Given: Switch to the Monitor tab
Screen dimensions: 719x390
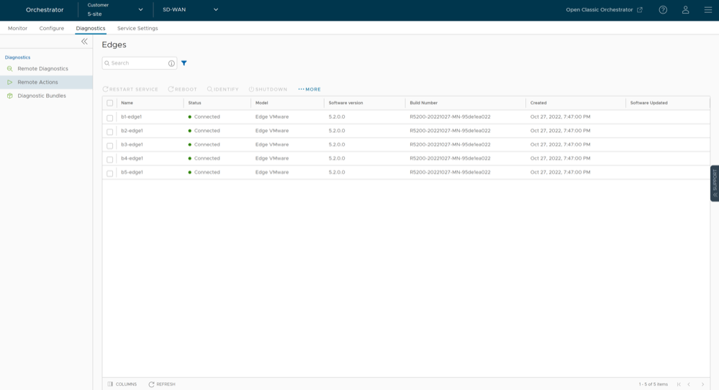Looking at the screenshot, I should [x=17, y=28].
